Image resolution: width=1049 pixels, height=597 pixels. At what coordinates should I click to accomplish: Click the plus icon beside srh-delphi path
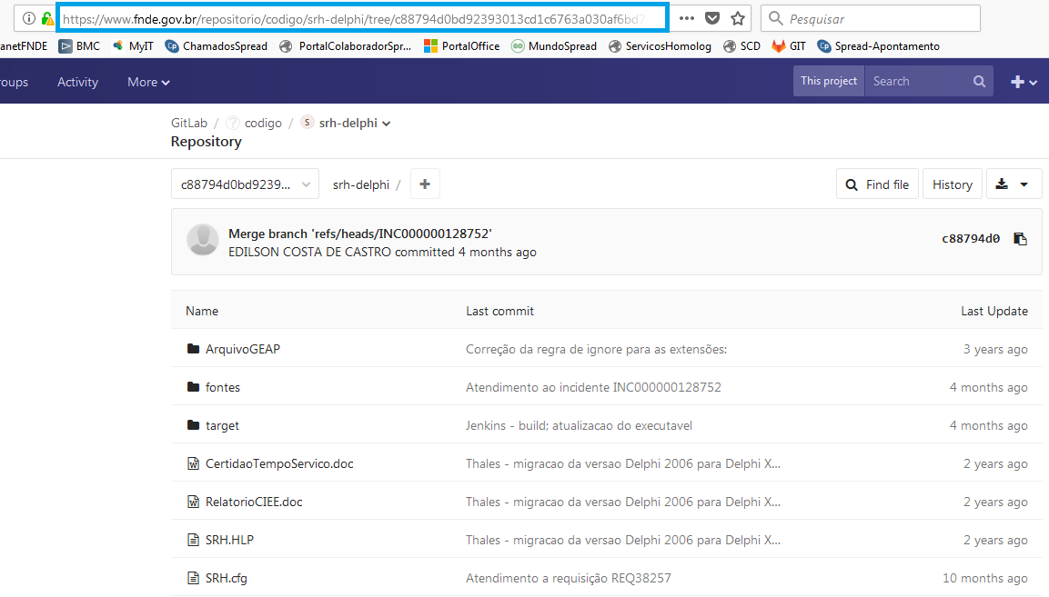pyautogui.click(x=424, y=184)
